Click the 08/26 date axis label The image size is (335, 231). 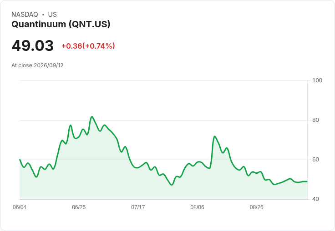coord(256,207)
